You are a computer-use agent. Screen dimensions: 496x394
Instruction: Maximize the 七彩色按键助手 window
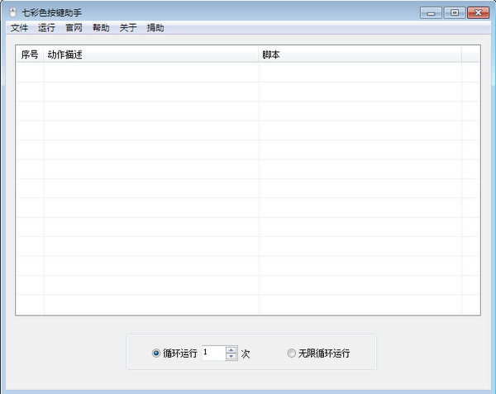(x=454, y=12)
